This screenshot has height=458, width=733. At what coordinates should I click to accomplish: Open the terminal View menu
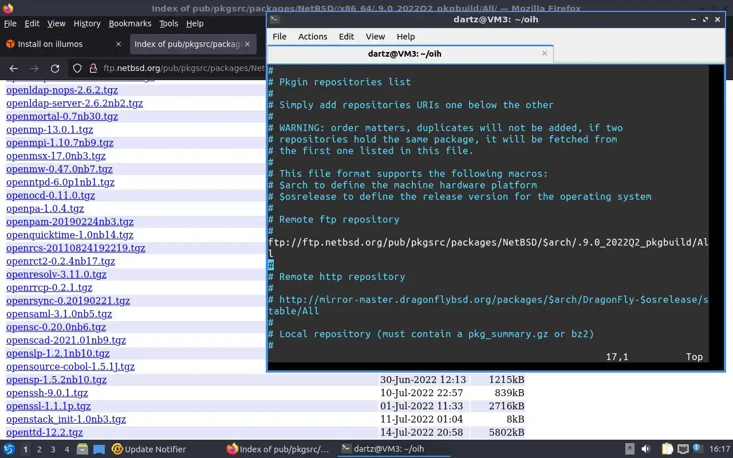click(x=376, y=36)
